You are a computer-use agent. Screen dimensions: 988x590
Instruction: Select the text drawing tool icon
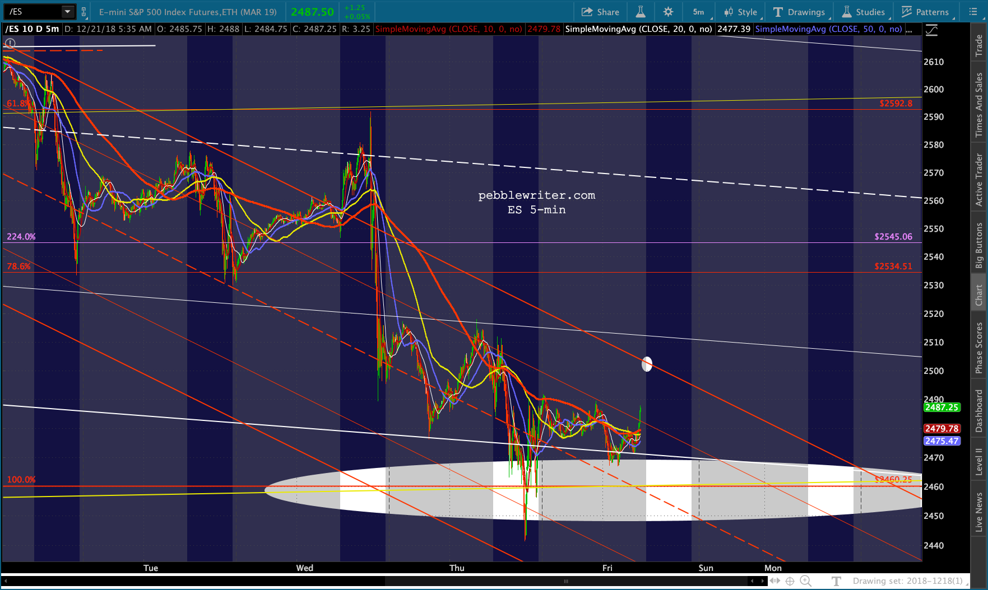tap(836, 581)
